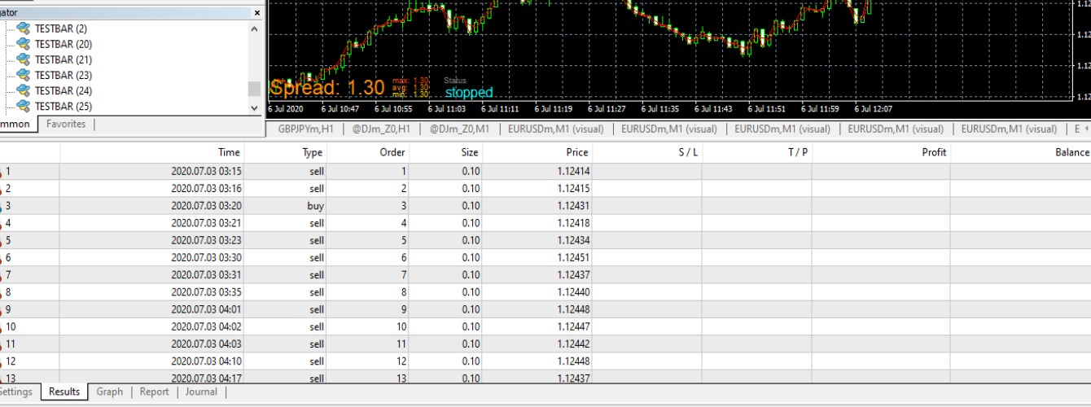The image size is (1091, 407).
Task: Click the TESTBAR (23) indicator icon
Action: pos(24,75)
